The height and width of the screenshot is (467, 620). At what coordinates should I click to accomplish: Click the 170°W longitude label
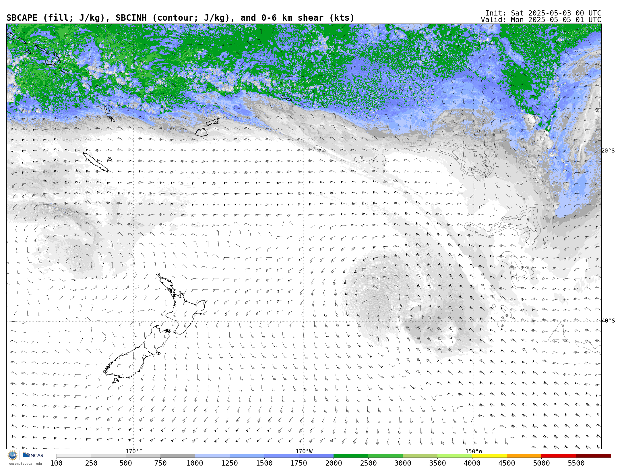(304, 451)
